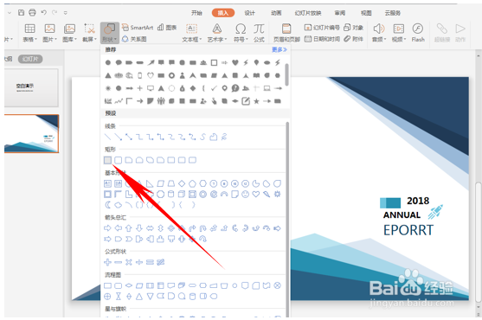Open the 动画 (Animation) tab

276,13
